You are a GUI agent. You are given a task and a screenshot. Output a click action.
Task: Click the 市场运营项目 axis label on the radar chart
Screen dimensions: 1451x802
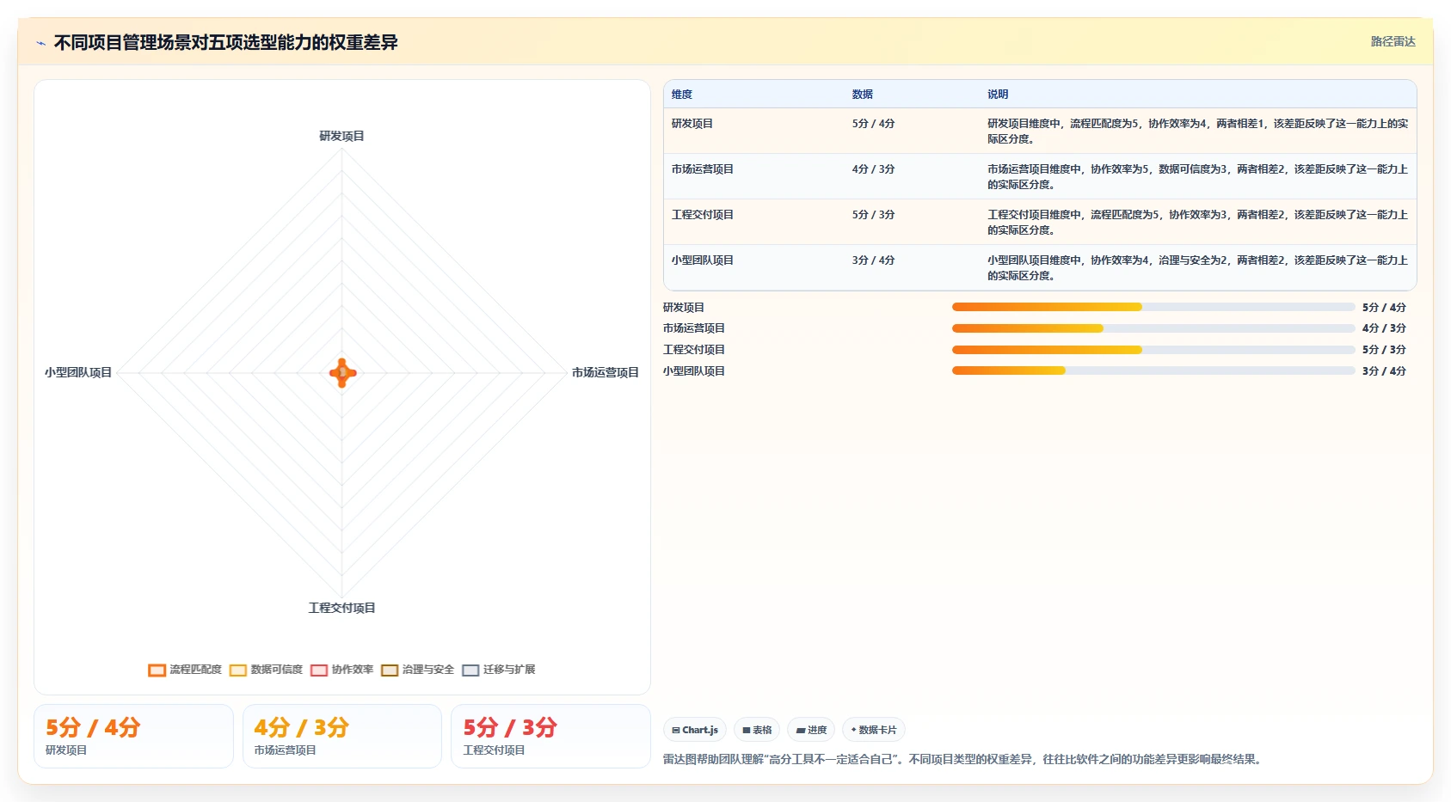point(606,372)
